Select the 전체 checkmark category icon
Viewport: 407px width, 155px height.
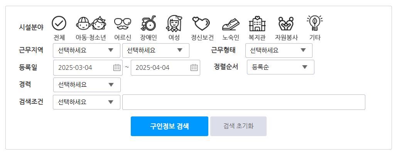tap(59, 23)
